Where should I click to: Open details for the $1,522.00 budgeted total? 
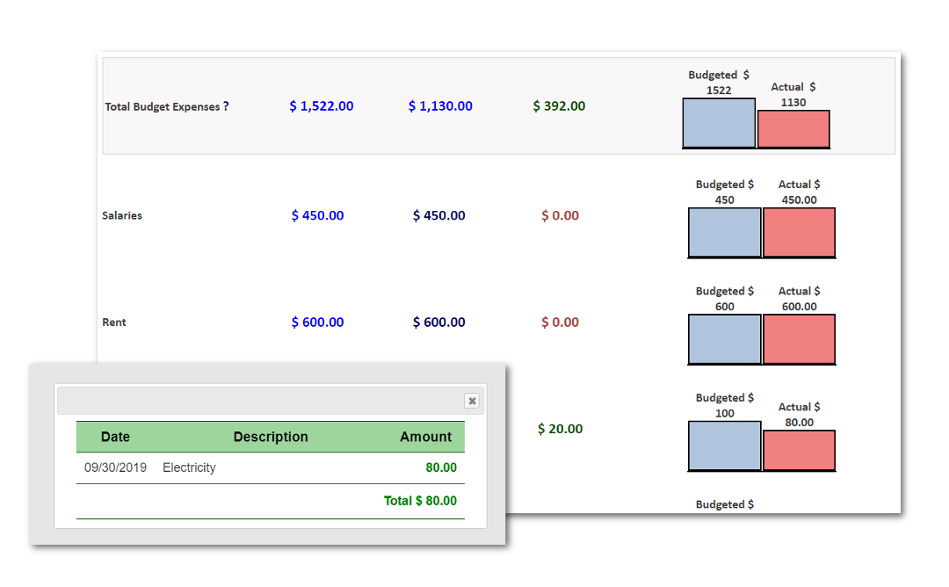point(320,105)
